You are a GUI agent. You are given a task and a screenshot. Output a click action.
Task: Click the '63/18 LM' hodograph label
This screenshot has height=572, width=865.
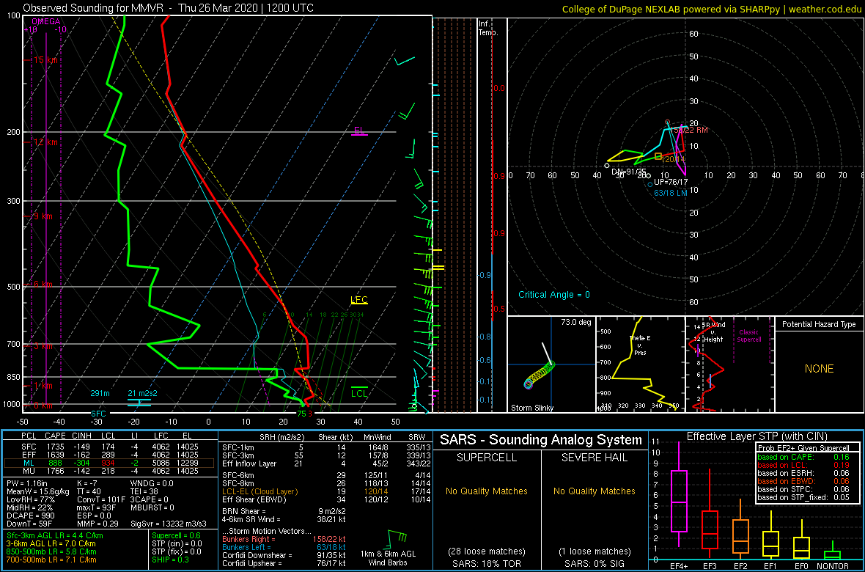pos(670,194)
